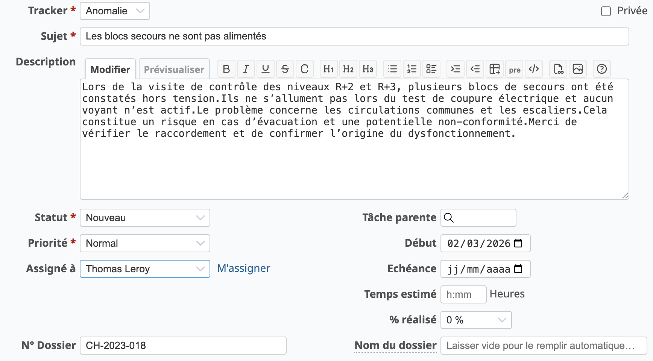Insert a heading 3 (H3)
Viewport: 653px width, 361px height.
point(368,69)
